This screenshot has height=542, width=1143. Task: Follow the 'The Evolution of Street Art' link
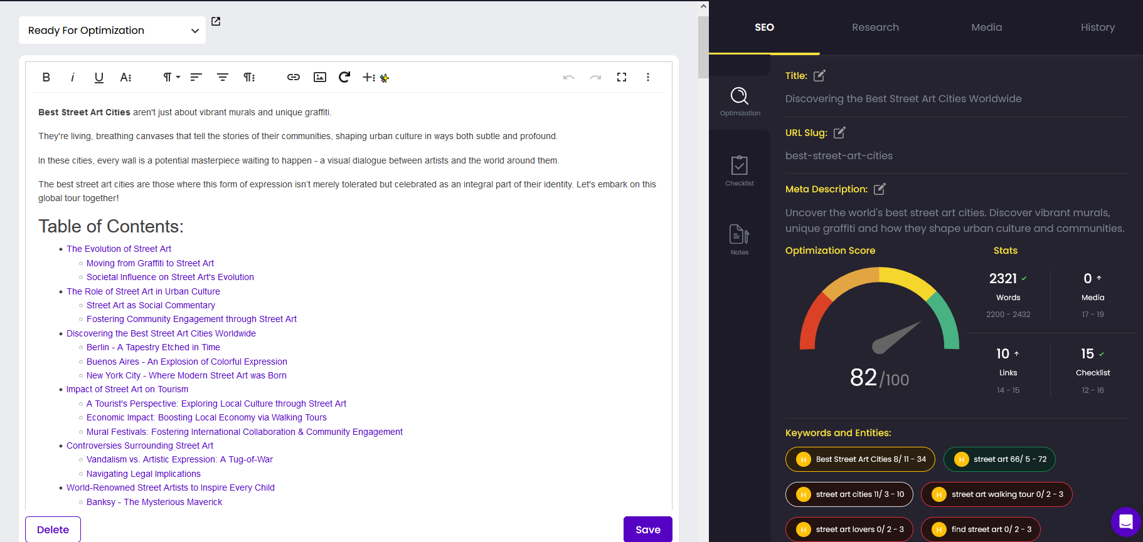click(x=119, y=249)
